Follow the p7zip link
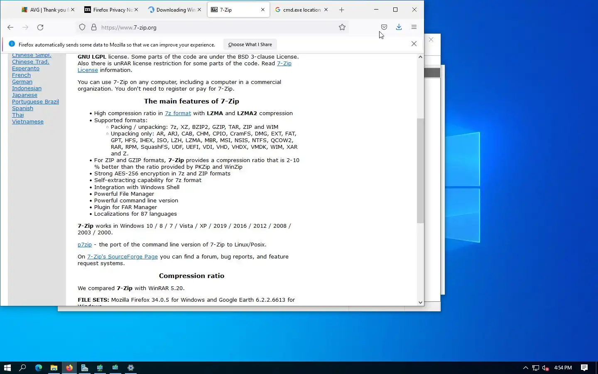 [85, 245]
